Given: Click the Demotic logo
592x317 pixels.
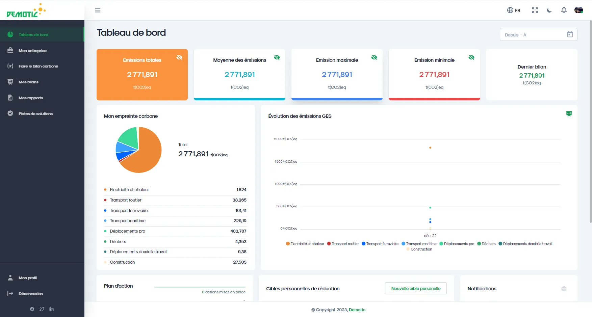Looking at the screenshot, I should [x=26, y=10].
